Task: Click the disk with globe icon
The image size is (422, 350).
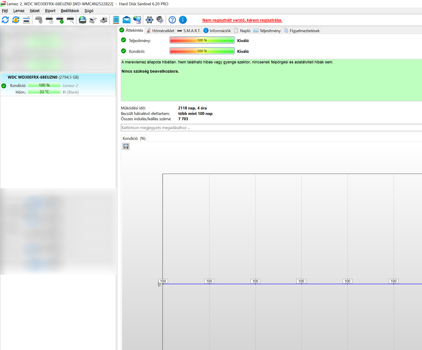Action: point(82,20)
